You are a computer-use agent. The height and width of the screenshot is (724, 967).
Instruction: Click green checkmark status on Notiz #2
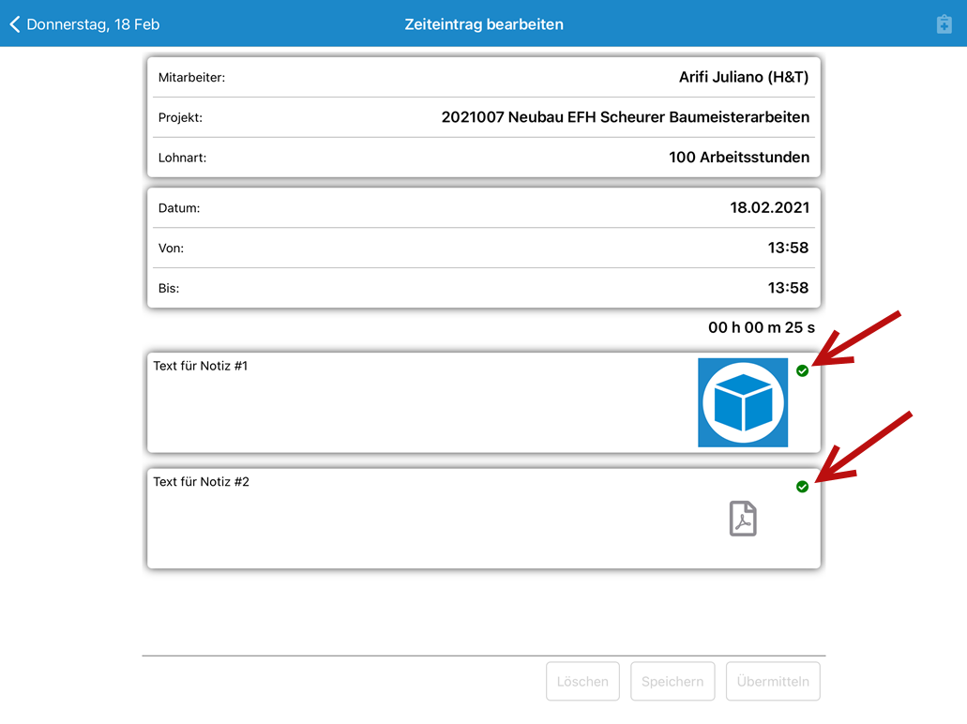point(802,487)
